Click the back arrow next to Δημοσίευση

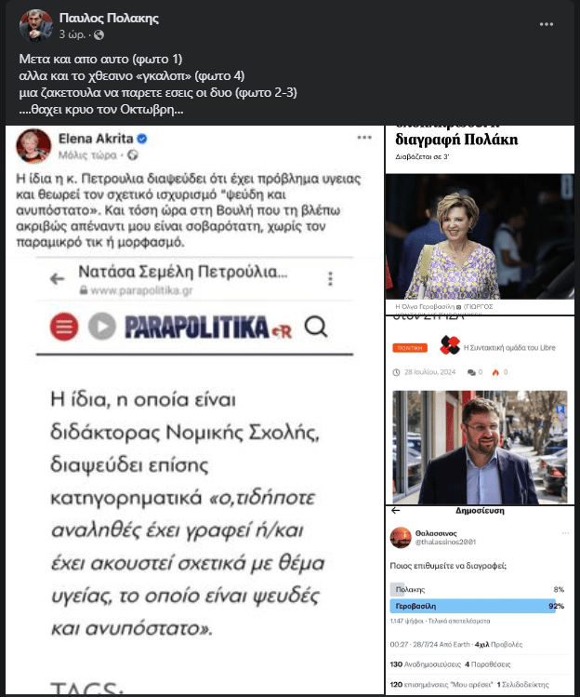coord(395,510)
